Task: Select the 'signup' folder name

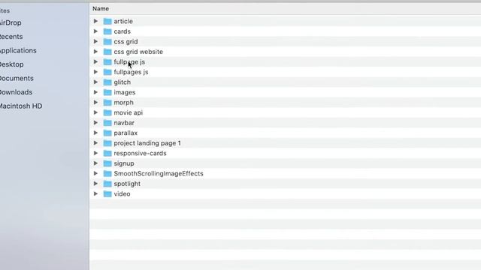Action: coord(124,163)
